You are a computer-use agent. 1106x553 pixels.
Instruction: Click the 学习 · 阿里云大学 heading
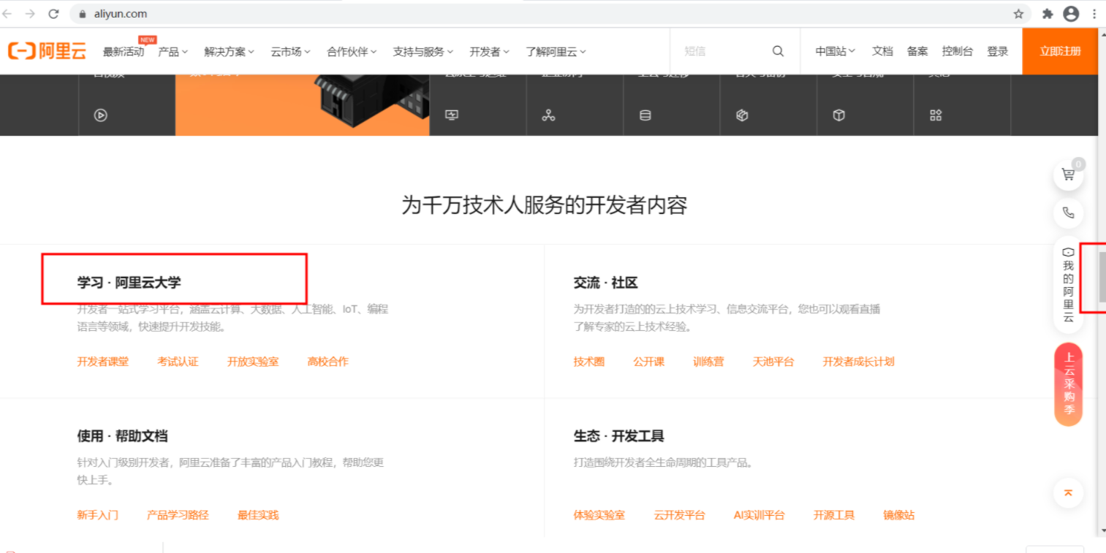(129, 283)
